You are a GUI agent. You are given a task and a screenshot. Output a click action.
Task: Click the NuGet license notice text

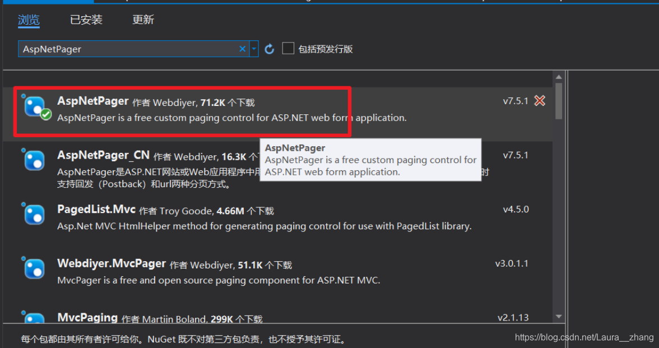tap(183, 339)
